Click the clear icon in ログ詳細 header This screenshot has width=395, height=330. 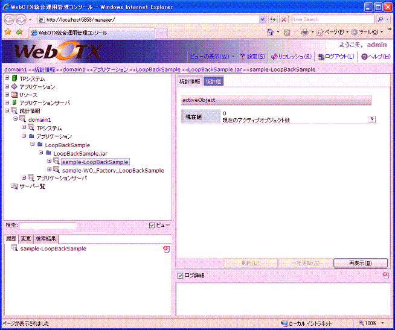385,275
